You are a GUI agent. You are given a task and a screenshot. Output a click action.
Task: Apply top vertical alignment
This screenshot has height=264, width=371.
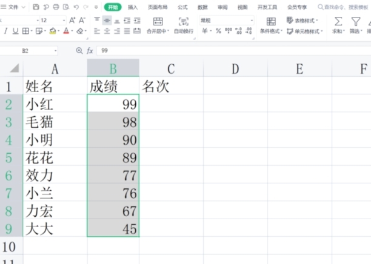click(97, 20)
